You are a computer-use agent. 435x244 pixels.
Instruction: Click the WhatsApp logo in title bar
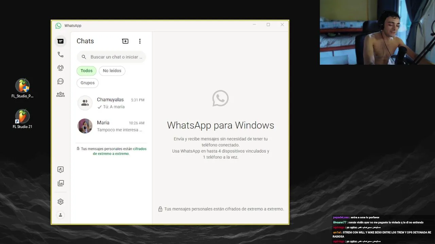(58, 26)
